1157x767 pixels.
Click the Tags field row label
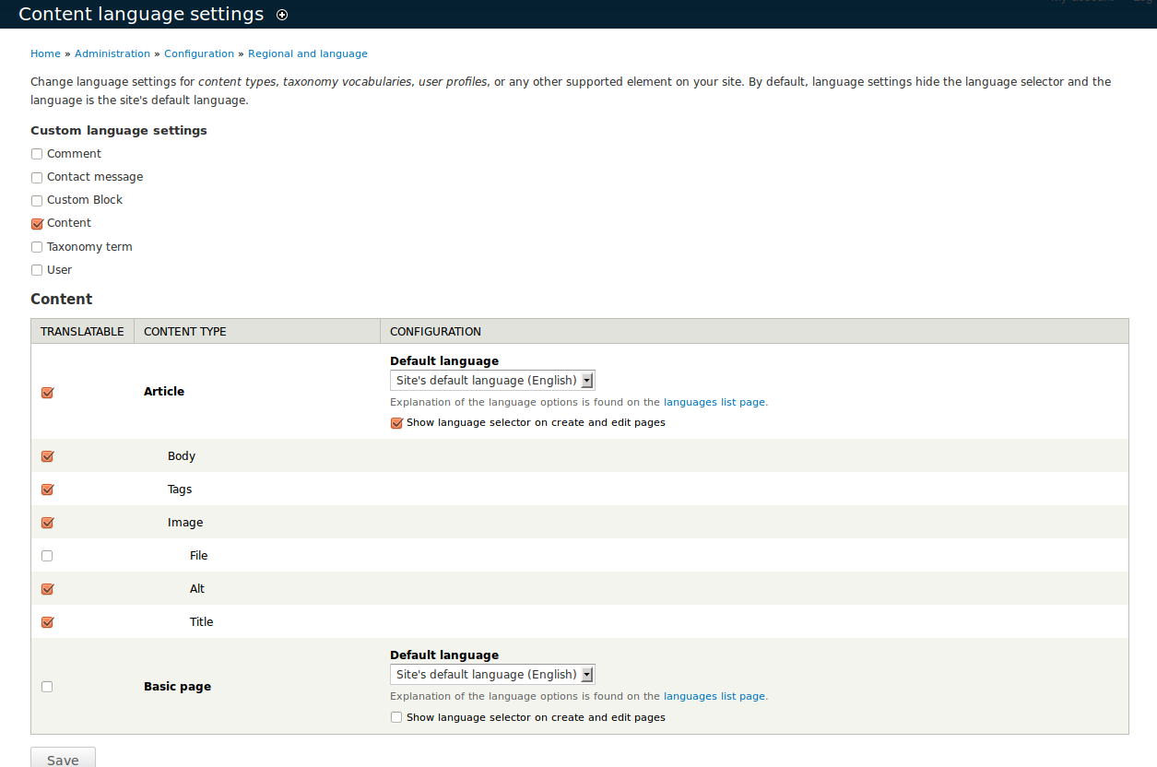[x=180, y=490]
